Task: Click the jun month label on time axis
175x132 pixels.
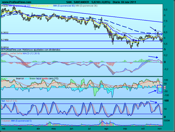Action: click(x=71, y=129)
